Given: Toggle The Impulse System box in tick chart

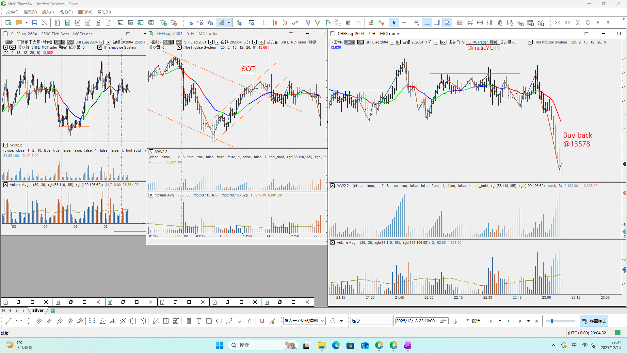Looking at the screenshot, I should (x=100, y=47).
